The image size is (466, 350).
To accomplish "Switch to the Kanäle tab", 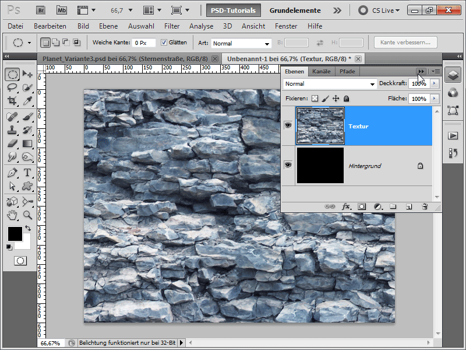I will tap(322, 71).
